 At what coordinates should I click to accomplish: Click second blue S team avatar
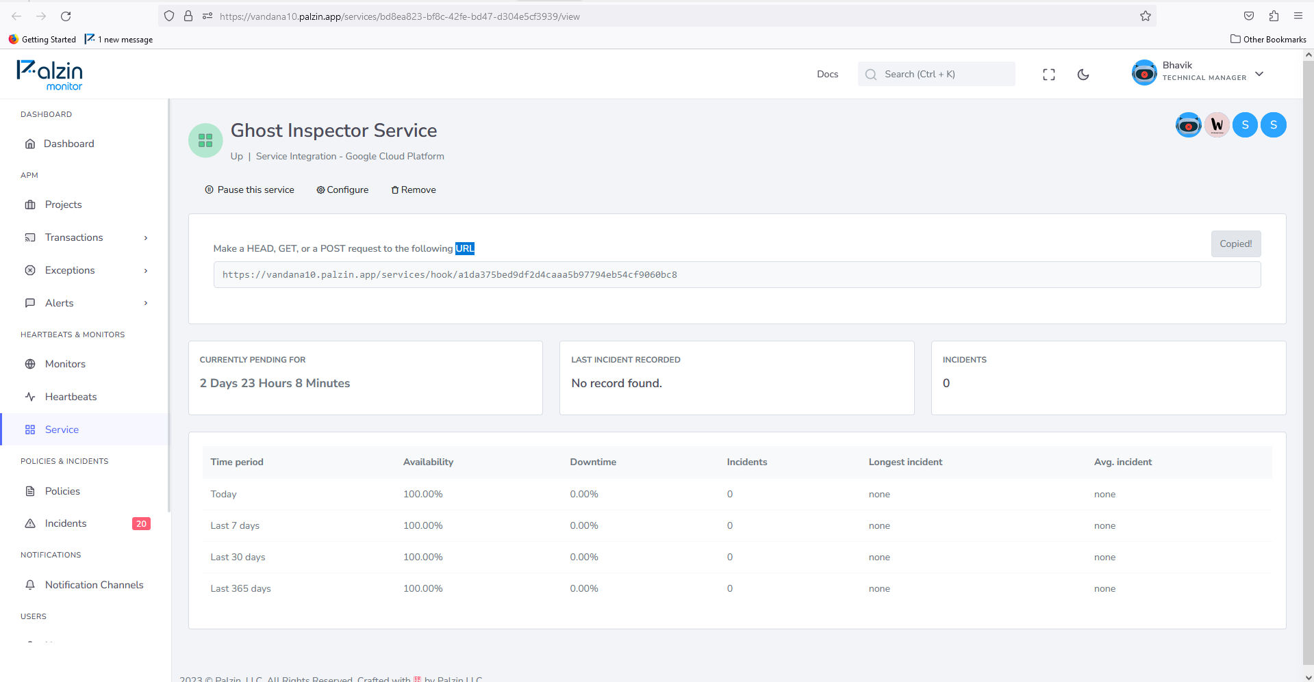pyautogui.click(x=1274, y=125)
